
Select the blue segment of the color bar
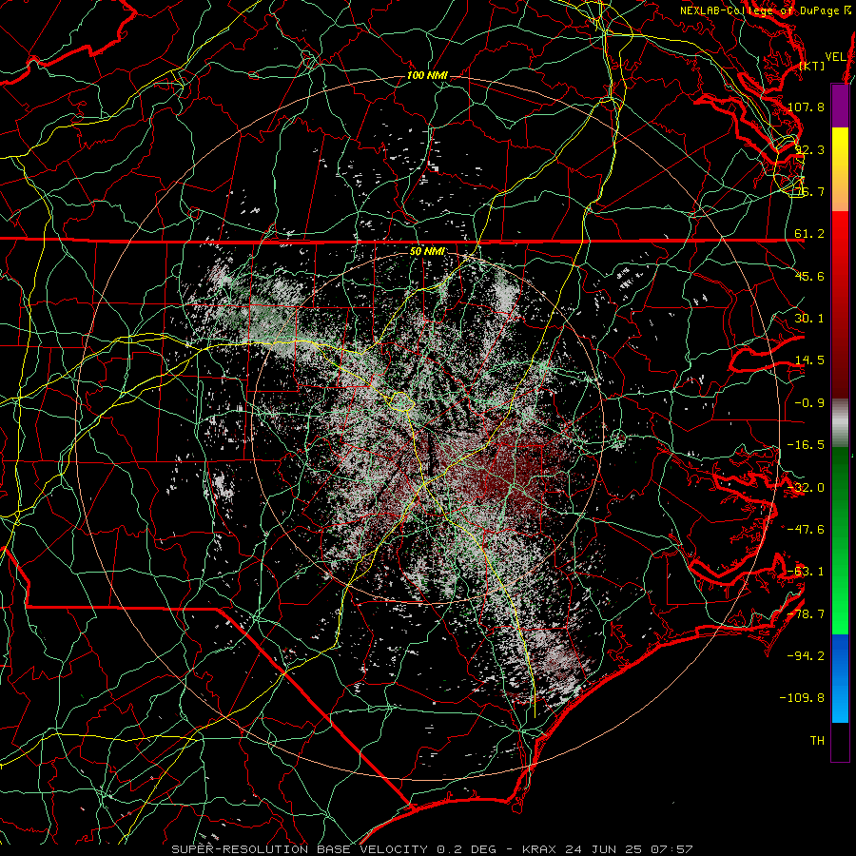point(840,678)
